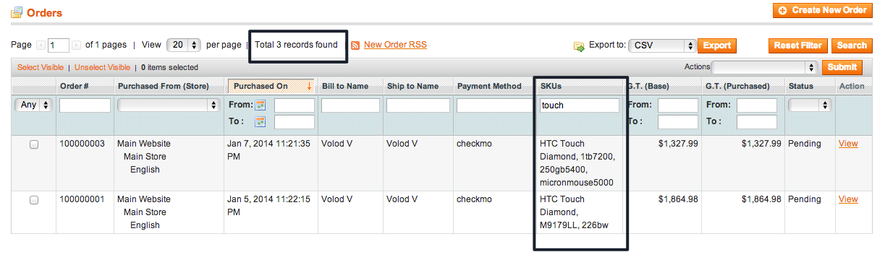
Task: Go to previous page arrow
Action: pos(41,45)
